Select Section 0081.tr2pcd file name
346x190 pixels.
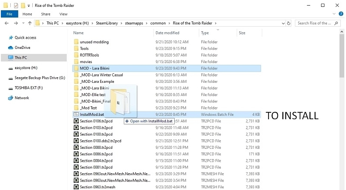(96, 167)
